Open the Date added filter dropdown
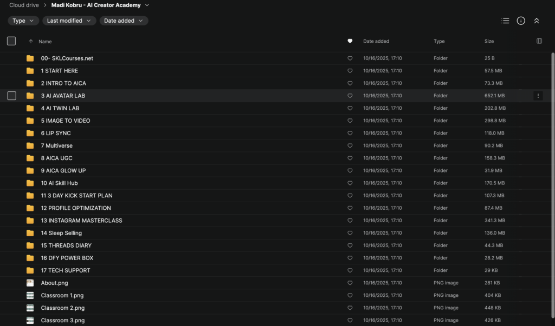 (x=124, y=21)
